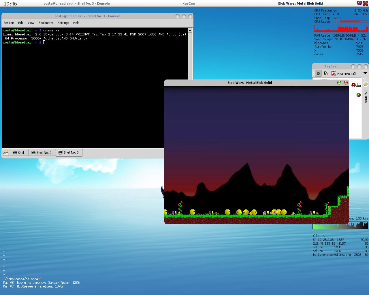Click the green button on Blob Wars title bar
369x295 pixels.
(x=339, y=83)
